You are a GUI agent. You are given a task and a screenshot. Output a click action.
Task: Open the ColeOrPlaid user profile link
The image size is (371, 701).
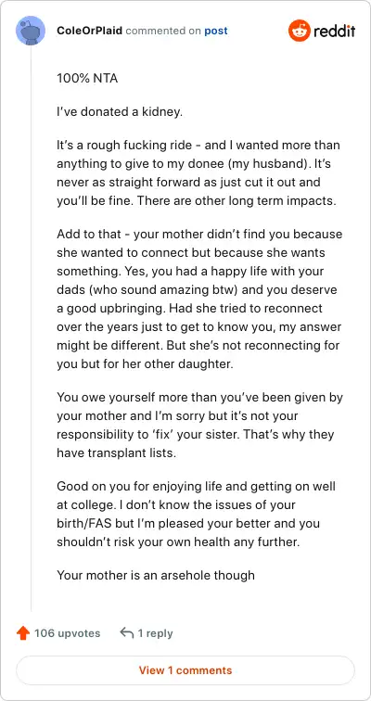point(89,31)
